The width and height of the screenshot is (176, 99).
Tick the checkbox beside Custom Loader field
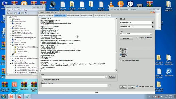[110, 86]
